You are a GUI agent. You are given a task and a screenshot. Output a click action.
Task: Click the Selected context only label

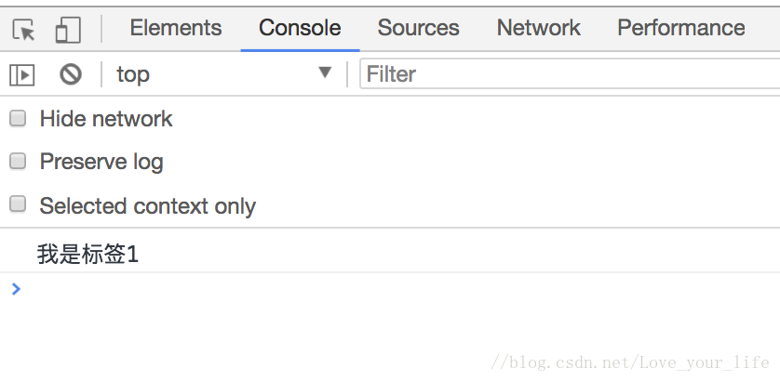pos(148,205)
